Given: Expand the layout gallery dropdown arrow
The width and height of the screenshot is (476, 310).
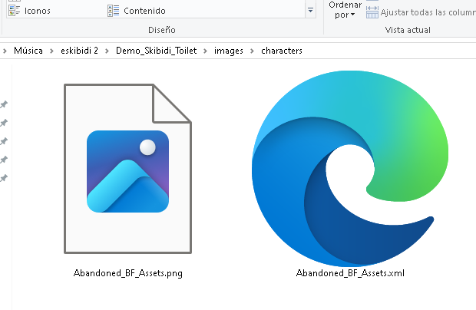Looking at the screenshot, I should pos(310,10).
